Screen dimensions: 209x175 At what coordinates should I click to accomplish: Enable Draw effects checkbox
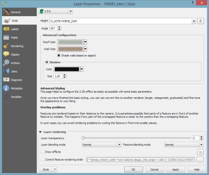point(43,152)
